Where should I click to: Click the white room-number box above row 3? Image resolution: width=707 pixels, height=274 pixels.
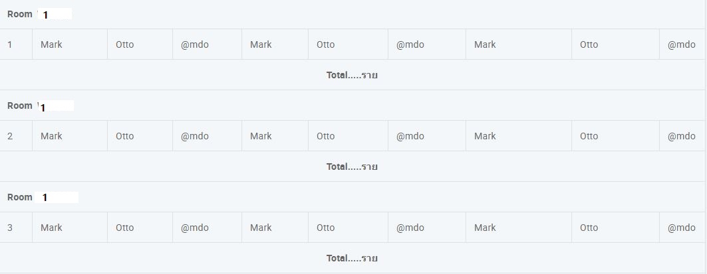[x=57, y=197]
